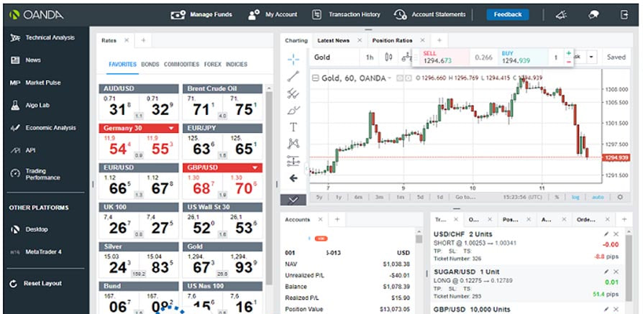Viewport: 643px width, 314px height.
Task: Launch the Desktop platform link
Action: 29,229
